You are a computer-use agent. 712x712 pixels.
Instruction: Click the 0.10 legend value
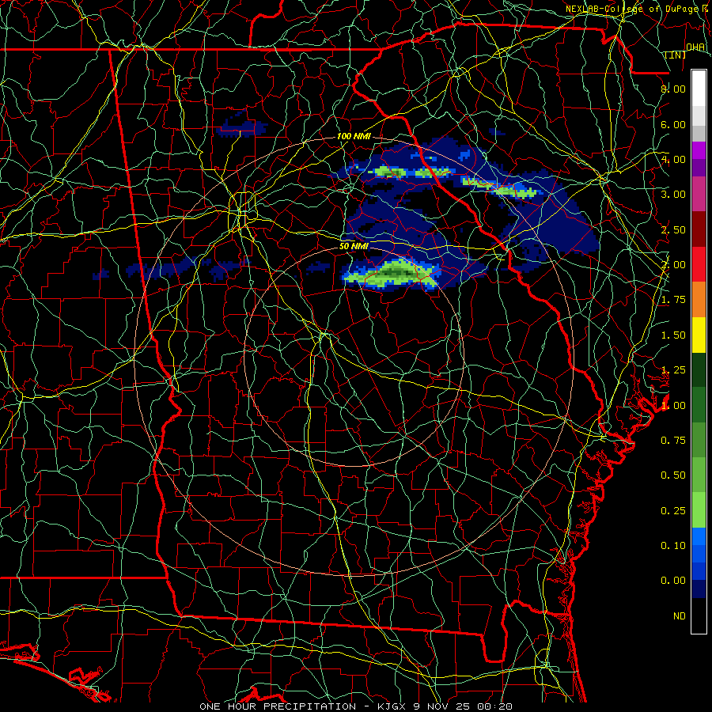click(673, 546)
